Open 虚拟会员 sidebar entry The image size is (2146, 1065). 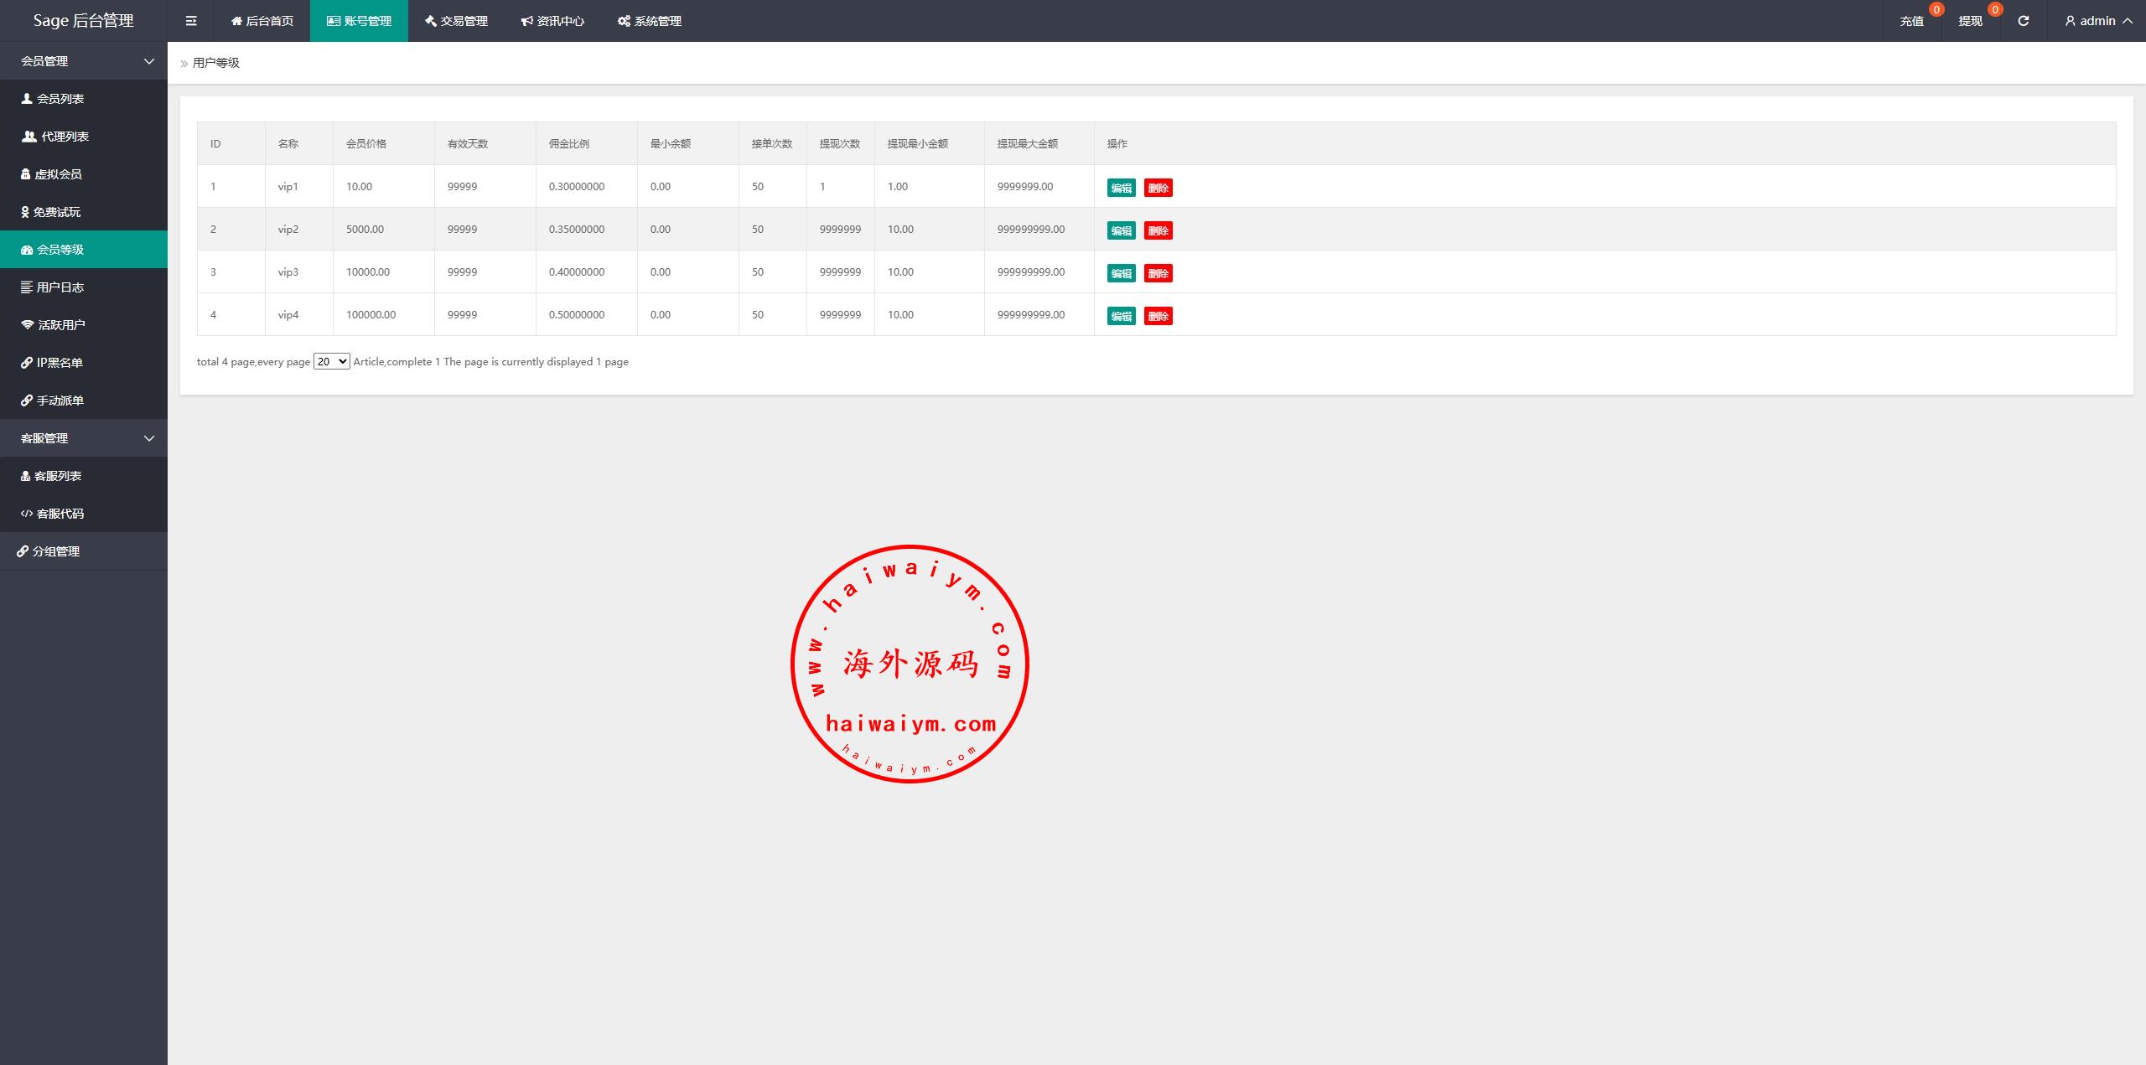(57, 174)
